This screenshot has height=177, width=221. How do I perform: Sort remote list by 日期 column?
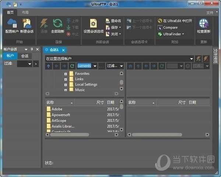(199, 103)
